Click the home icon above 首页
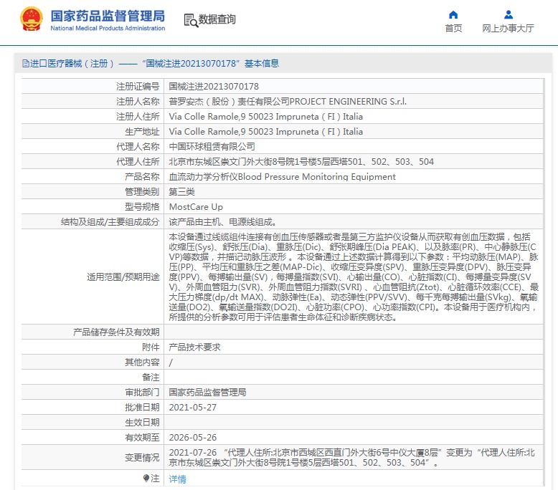Viewport: 558px width, 490px height. pos(453,14)
